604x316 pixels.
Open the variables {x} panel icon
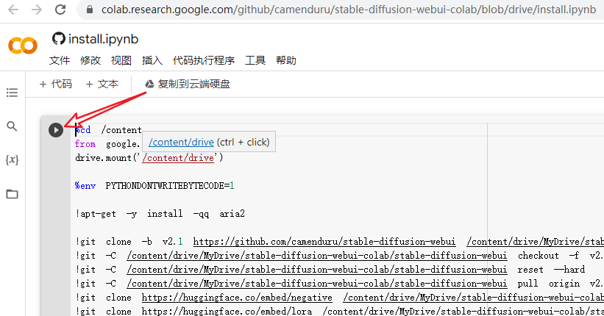(12, 159)
